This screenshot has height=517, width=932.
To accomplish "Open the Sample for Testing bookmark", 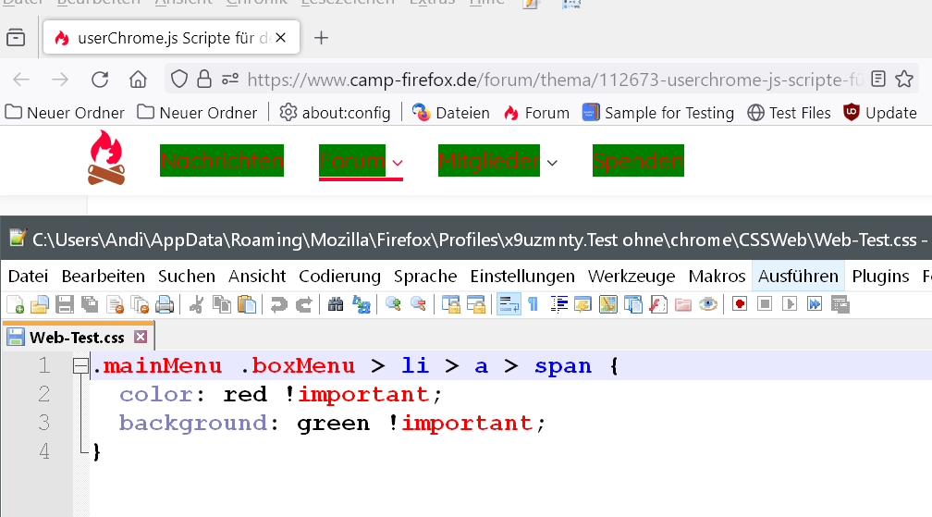I will tap(658, 112).
